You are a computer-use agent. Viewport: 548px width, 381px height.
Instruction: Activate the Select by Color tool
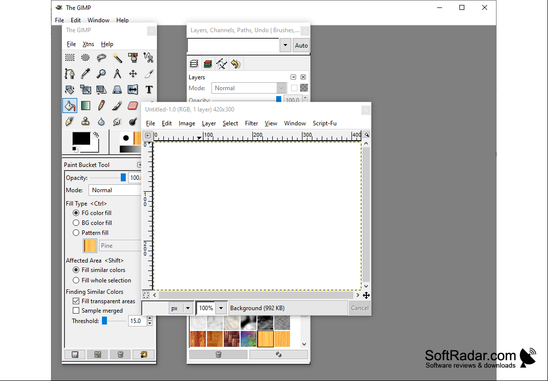pyautogui.click(x=133, y=57)
